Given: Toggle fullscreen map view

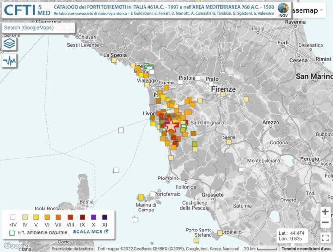Looking at the screenshot, I should pos(325,237).
